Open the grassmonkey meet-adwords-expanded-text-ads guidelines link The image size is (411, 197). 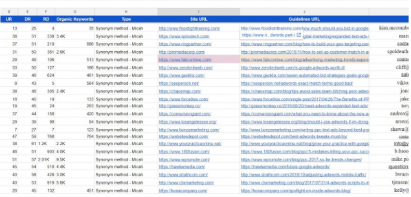(x=304, y=106)
